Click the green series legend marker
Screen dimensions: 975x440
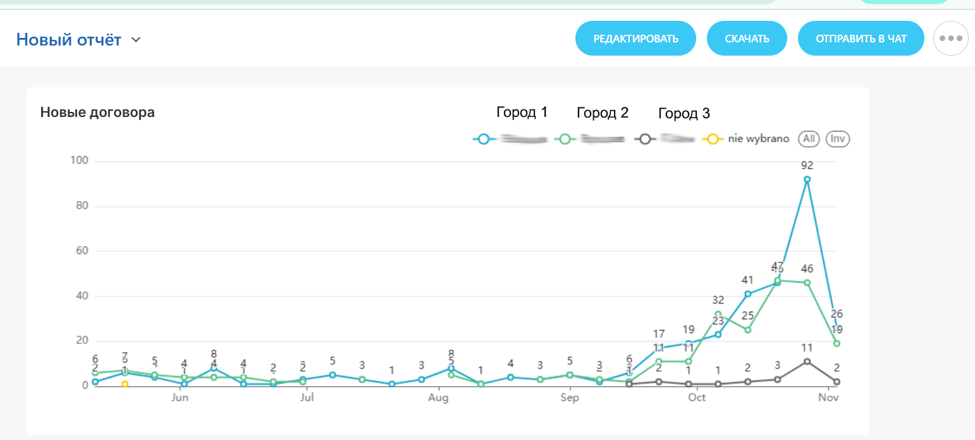pyautogui.click(x=565, y=138)
